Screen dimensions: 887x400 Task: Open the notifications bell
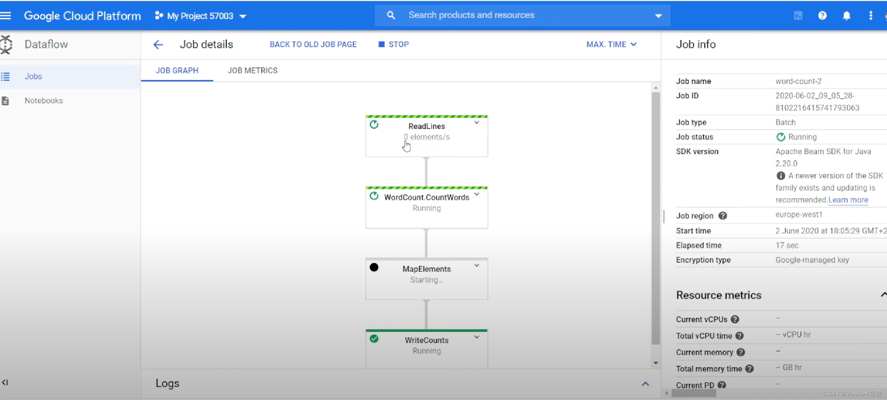click(846, 16)
